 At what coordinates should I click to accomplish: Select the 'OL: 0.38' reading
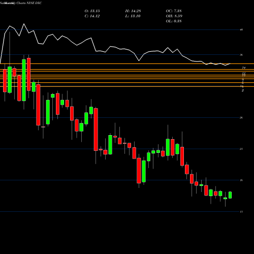(x=174, y=21)
